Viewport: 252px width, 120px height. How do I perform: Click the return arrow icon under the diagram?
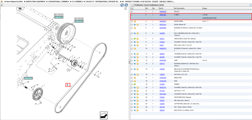coord(104,115)
